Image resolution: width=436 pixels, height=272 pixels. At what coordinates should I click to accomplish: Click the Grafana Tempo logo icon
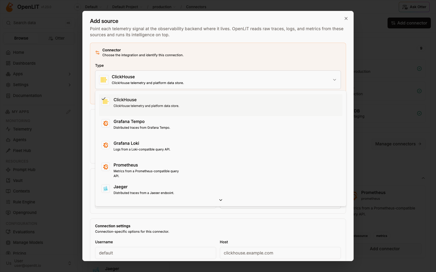pos(106,123)
